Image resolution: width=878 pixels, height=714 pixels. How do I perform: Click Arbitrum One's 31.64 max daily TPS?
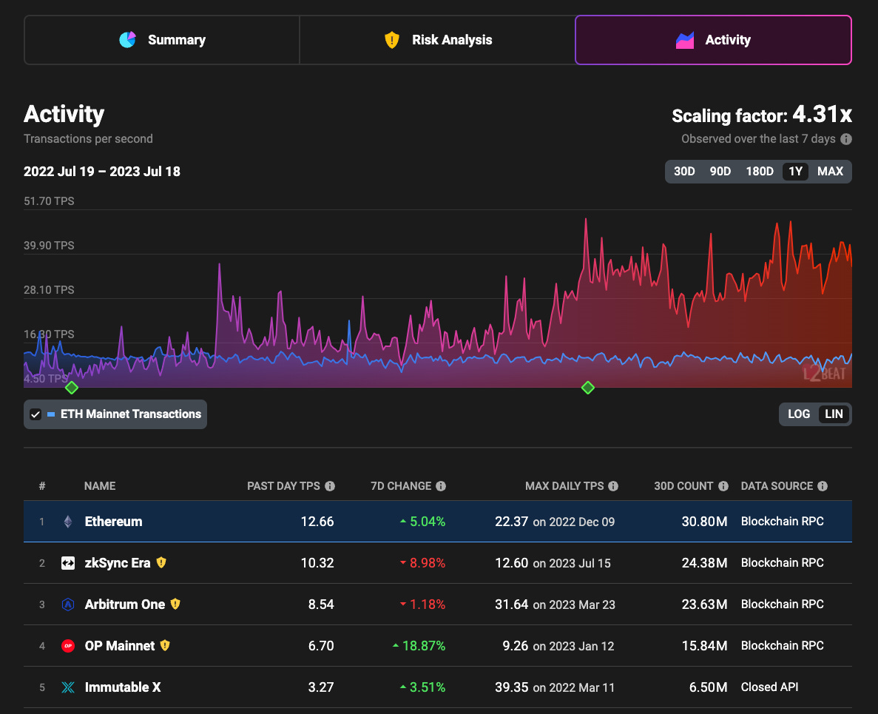511,604
